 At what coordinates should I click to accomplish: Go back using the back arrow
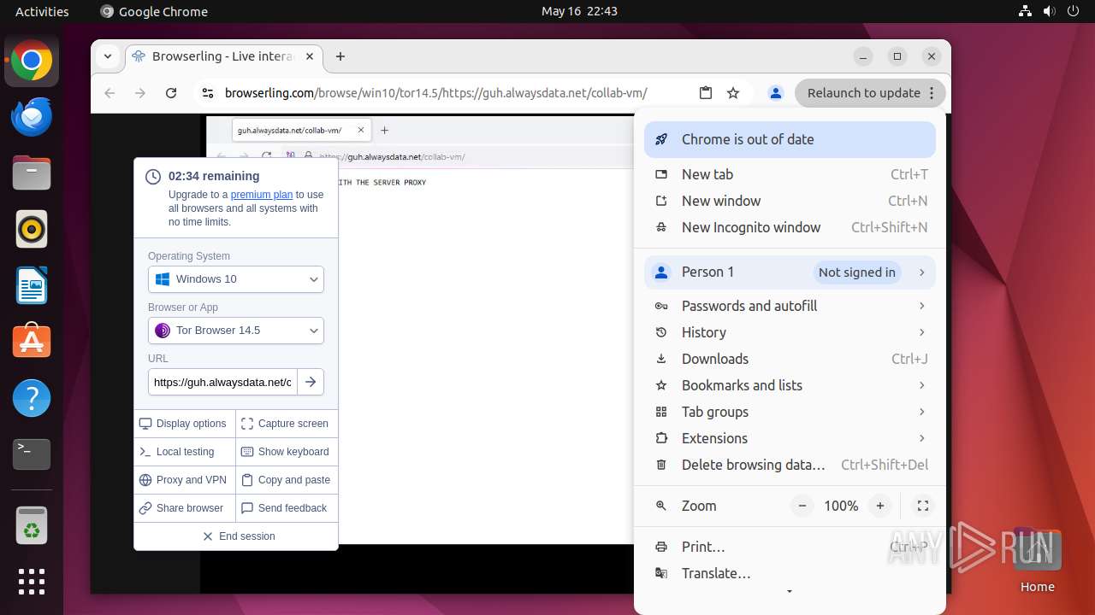click(109, 93)
